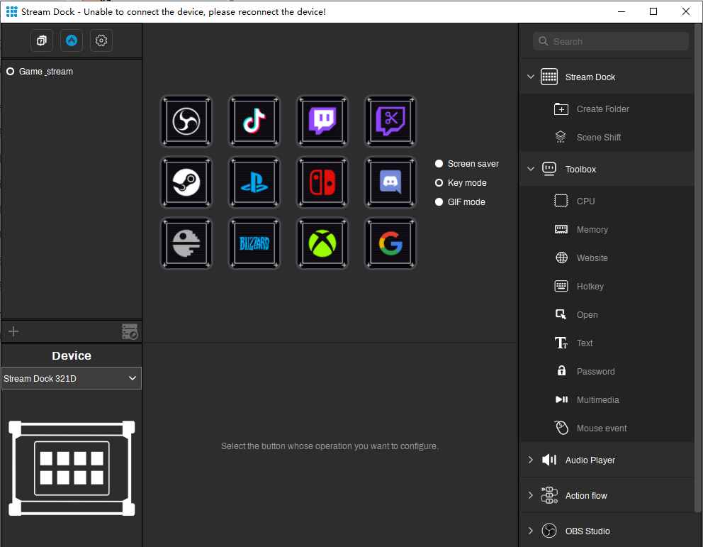This screenshot has width=703, height=547.
Task: Click the device layout preview image
Action: [72, 468]
